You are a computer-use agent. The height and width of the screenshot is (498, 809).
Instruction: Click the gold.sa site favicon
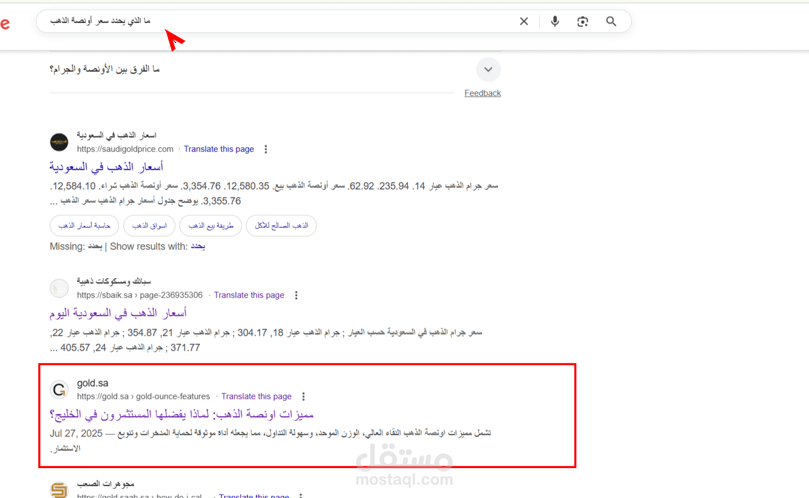click(x=59, y=390)
